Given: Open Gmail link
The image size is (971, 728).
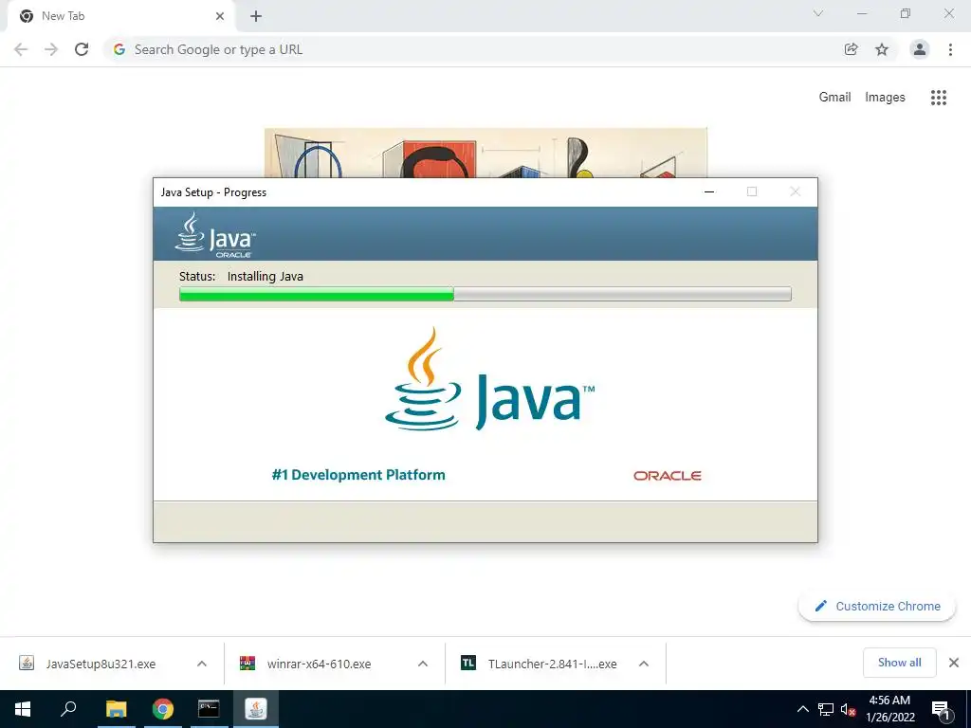Looking at the screenshot, I should tap(834, 98).
